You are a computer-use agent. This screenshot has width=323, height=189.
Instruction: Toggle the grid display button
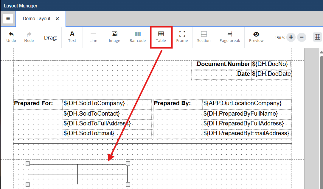[x=318, y=37]
